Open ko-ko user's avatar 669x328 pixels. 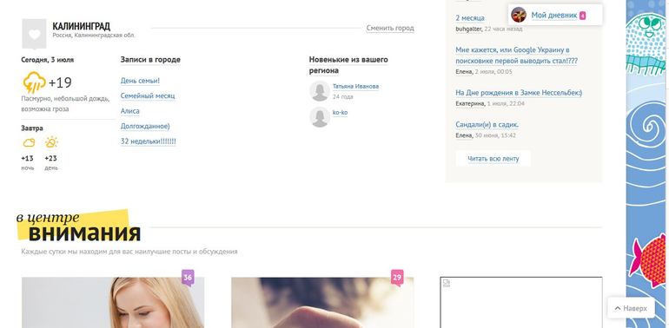click(x=320, y=117)
